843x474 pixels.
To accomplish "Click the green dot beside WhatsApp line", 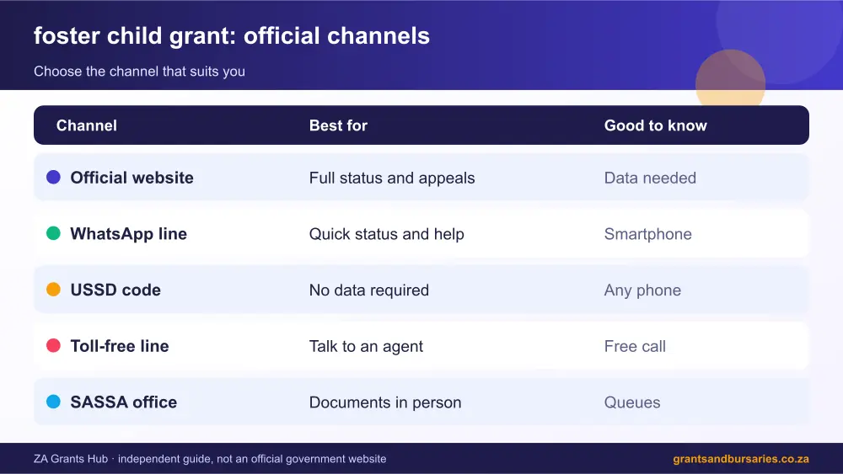I will click(x=53, y=233).
